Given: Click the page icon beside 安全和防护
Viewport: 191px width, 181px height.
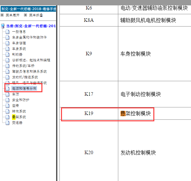Looking at the screenshot, I should (8, 100).
